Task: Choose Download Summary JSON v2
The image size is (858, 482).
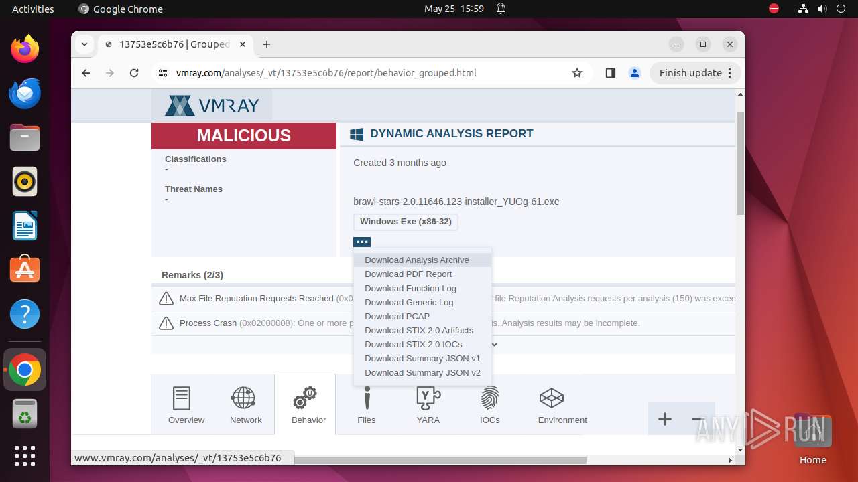Action: (x=423, y=372)
